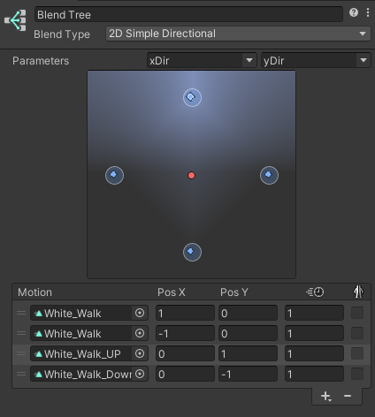Select the left motion point in blend graph
The image size is (375, 417).
(x=114, y=176)
